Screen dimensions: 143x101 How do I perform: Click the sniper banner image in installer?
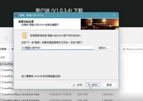coord(100,24)
